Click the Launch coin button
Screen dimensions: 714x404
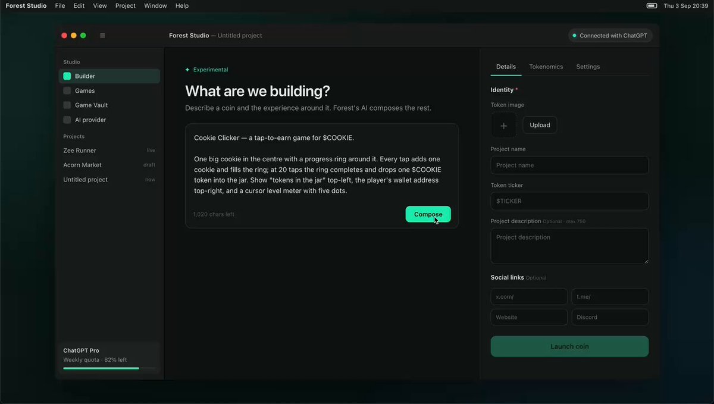(x=569, y=346)
